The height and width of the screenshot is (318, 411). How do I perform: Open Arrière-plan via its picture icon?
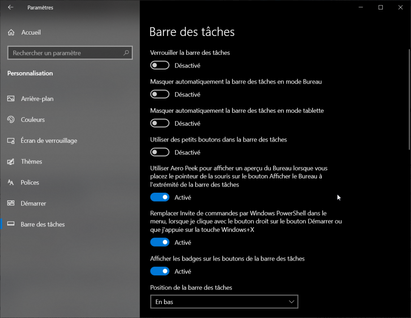coord(11,99)
